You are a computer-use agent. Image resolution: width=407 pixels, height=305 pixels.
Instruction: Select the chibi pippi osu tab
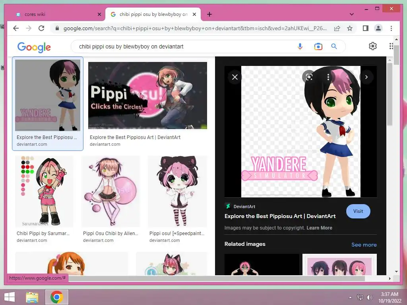153,14
